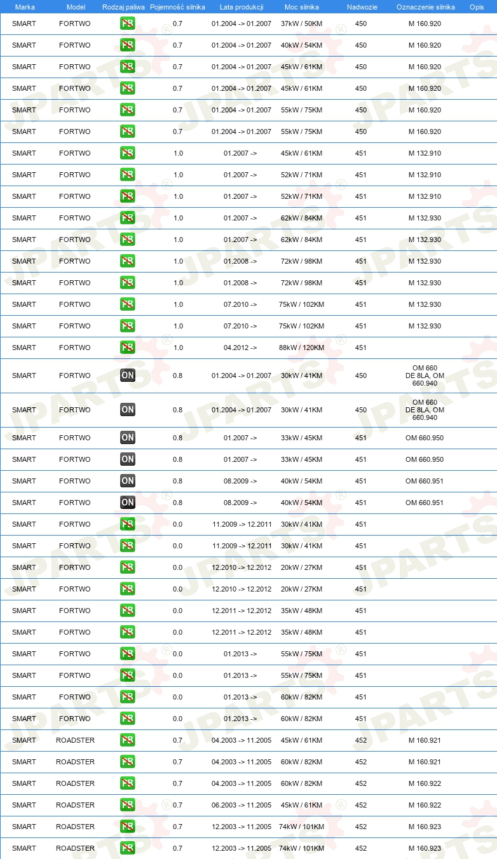Click 'M 160.921' in the ROADSTER 60kW / 82KM row
Image resolution: width=497 pixels, height=859 pixels.
point(425,762)
